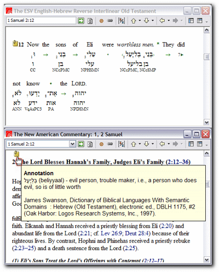Click the English word "know" in interlinear
The image size is (219, 272).
click(33, 84)
